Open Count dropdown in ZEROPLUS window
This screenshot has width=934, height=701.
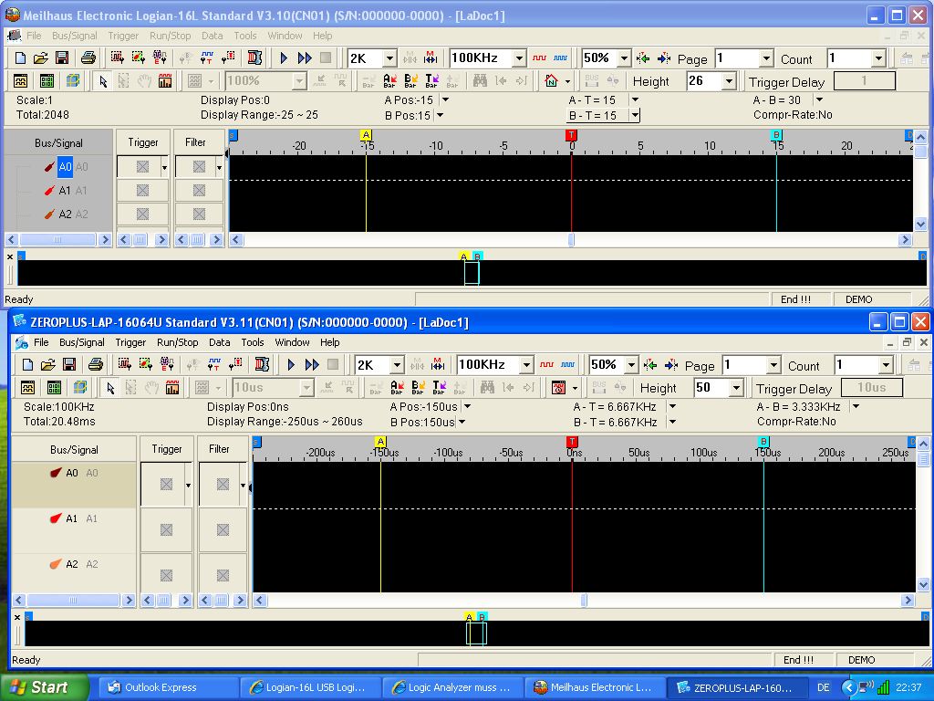886,365
